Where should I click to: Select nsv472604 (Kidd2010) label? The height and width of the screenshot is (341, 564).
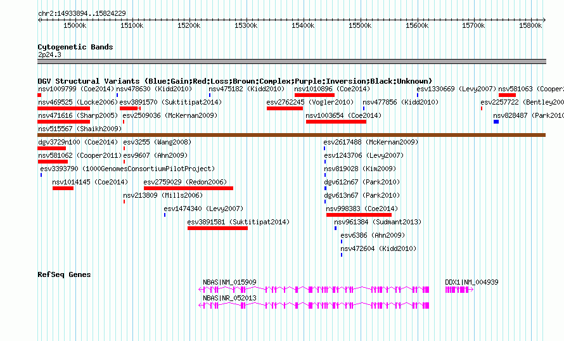(x=378, y=248)
